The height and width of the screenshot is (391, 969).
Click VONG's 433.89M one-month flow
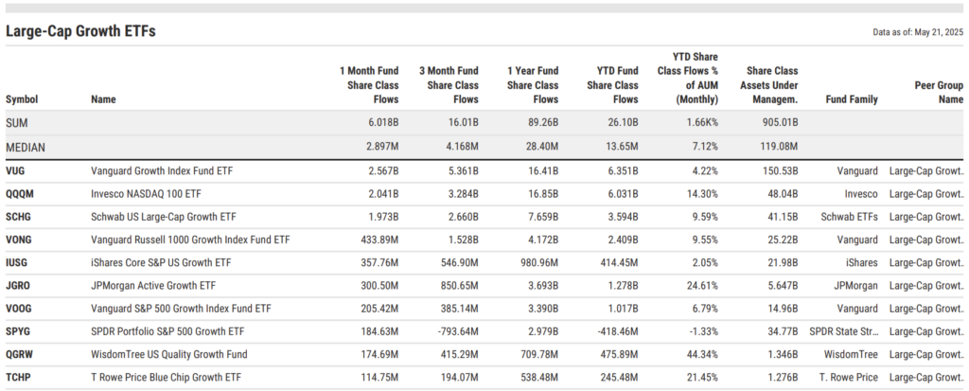click(x=380, y=240)
